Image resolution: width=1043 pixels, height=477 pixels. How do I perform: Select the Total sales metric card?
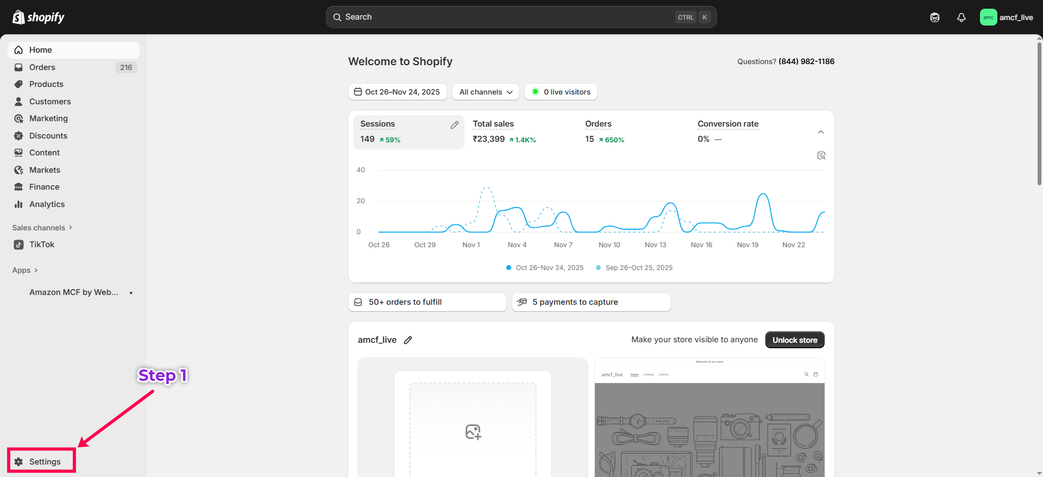click(x=520, y=132)
